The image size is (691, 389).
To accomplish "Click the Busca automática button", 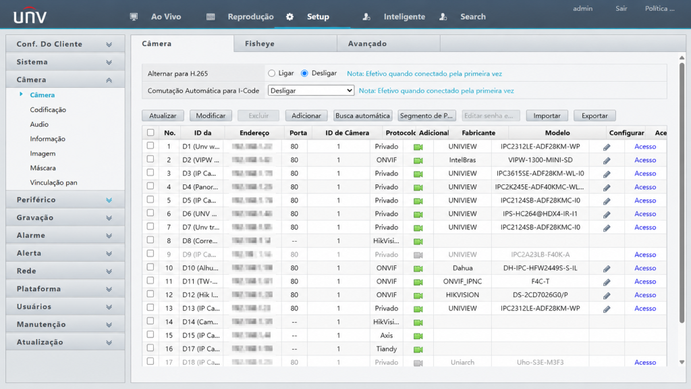I will [362, 115].
